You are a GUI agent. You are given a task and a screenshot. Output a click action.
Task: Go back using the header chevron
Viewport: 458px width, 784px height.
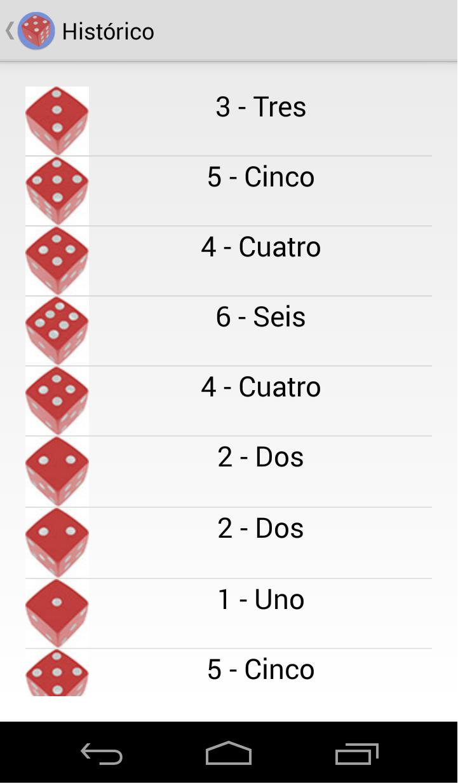pos(10,31)
